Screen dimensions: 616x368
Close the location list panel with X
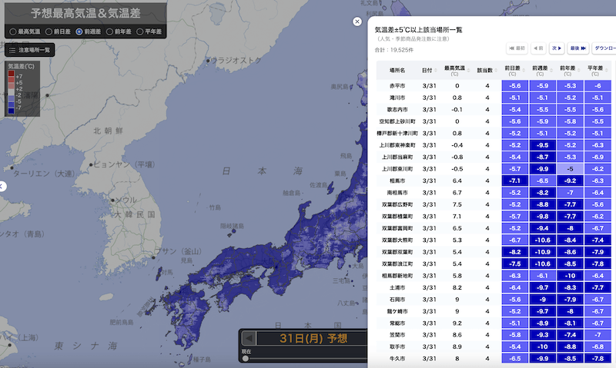357,22
